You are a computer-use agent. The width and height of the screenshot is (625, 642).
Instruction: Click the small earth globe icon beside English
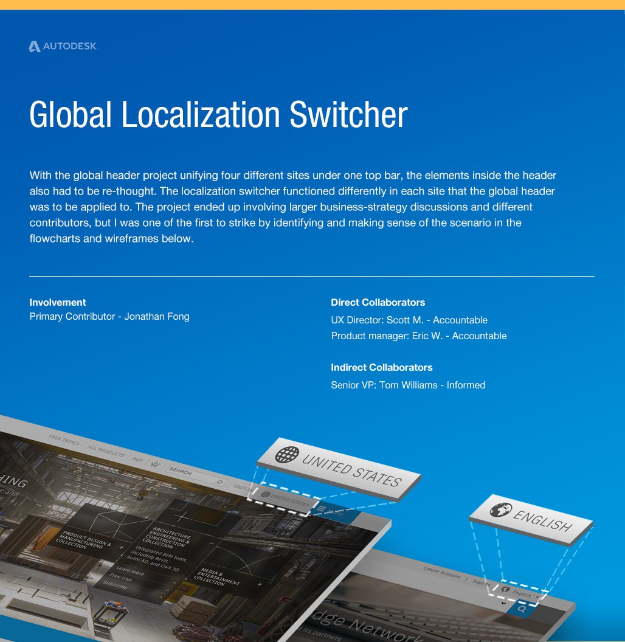tap(505, 589)
